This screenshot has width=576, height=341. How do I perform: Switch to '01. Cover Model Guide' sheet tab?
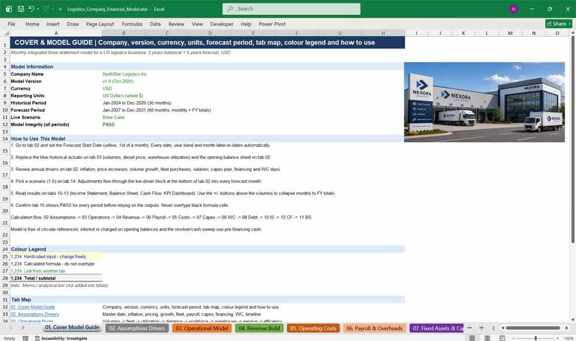(73, 327)
